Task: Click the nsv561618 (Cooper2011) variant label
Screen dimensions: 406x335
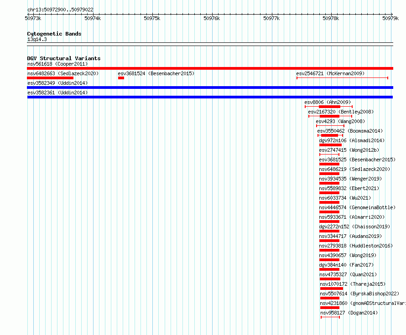Action: (57, 64)
